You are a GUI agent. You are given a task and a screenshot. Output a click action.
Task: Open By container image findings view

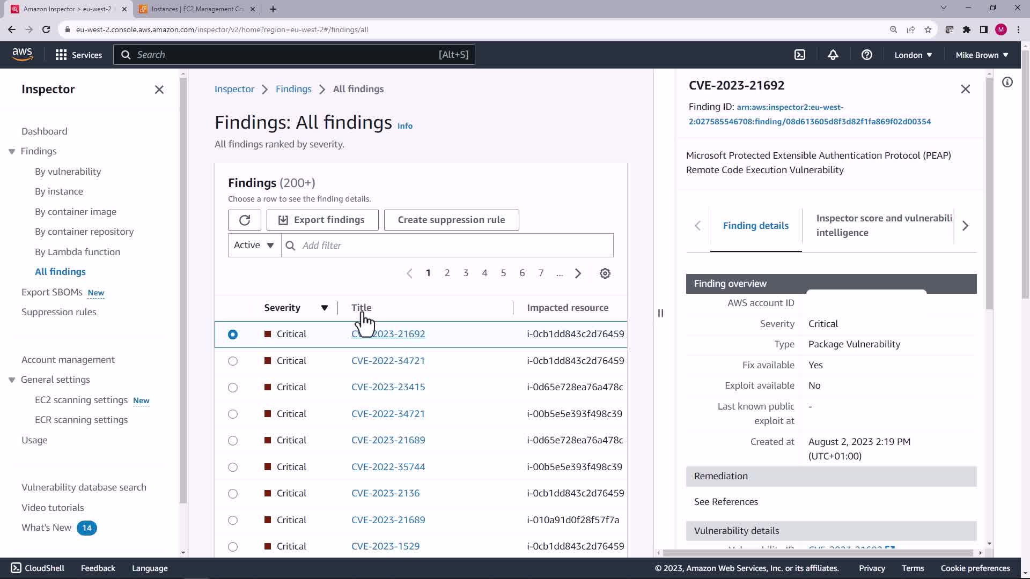pyautogui.click(x=76, y=212)
